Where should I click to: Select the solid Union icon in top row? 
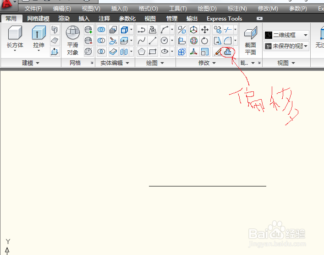tap(101, 30)
